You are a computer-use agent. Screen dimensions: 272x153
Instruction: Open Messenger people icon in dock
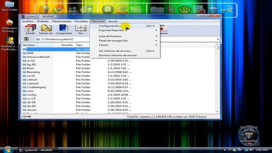[73, 10]
